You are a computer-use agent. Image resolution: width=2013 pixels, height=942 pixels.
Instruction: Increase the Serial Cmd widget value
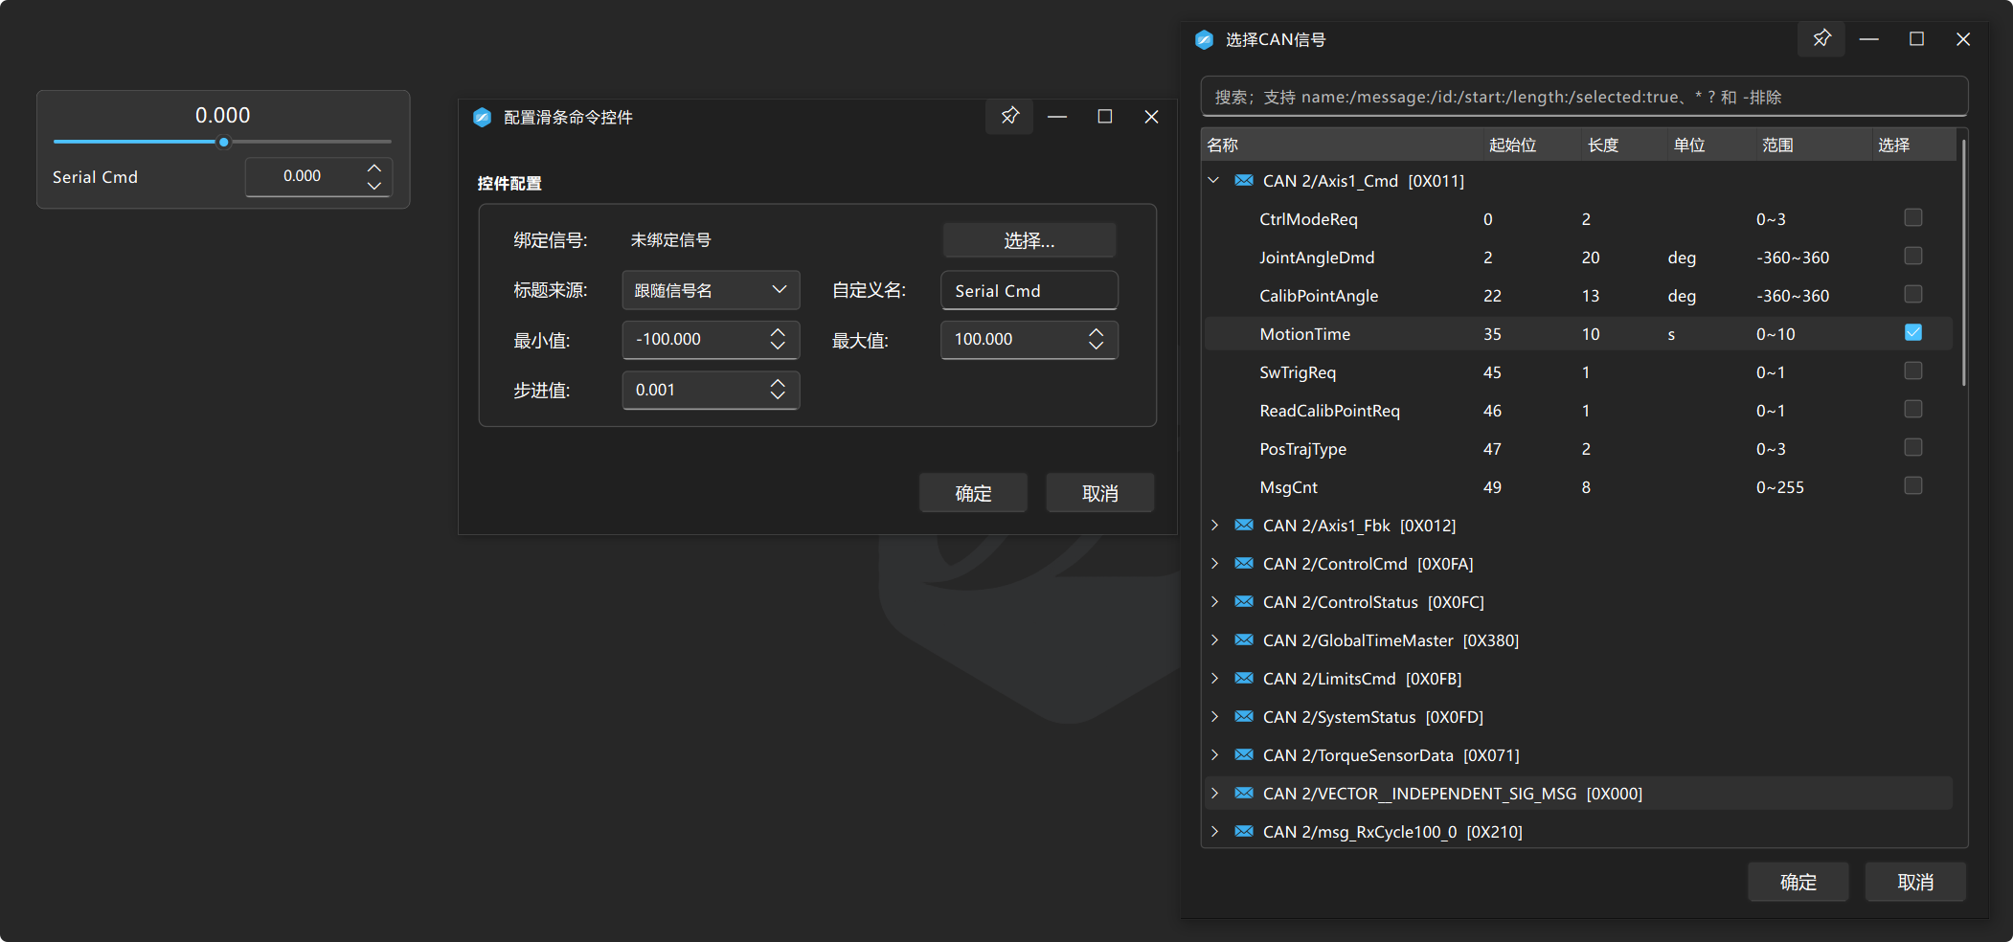click(374, 168)
